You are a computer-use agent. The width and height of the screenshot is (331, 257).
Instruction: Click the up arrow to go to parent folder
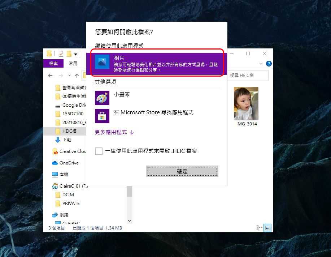(77, 76)
